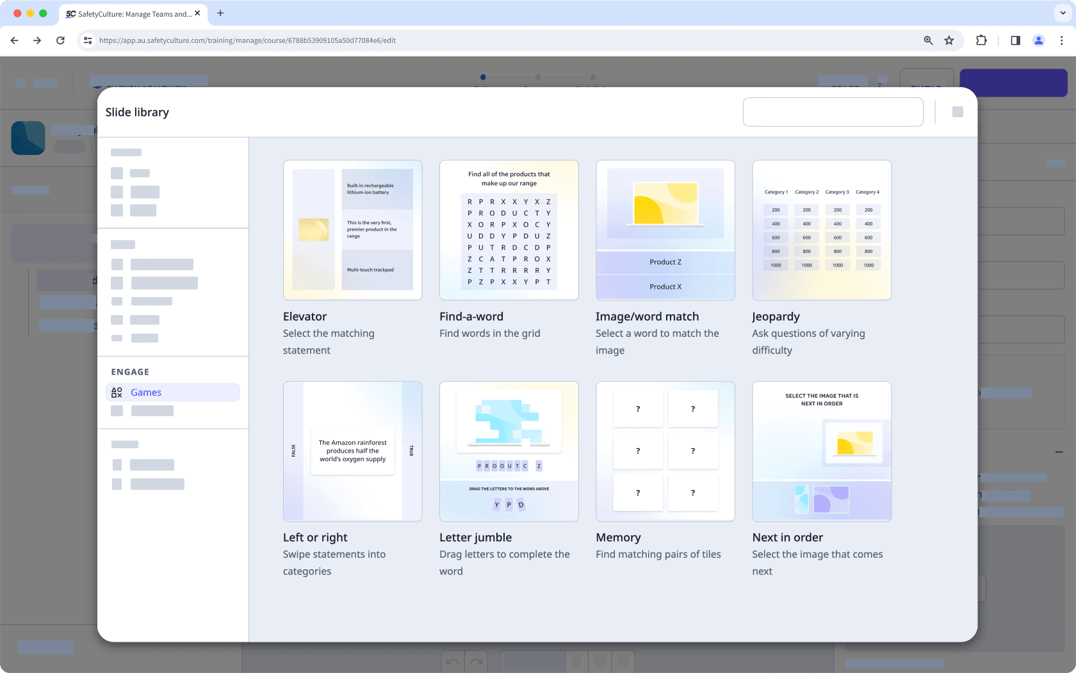Open the browser three-dot menu

tap(1062, 40)
